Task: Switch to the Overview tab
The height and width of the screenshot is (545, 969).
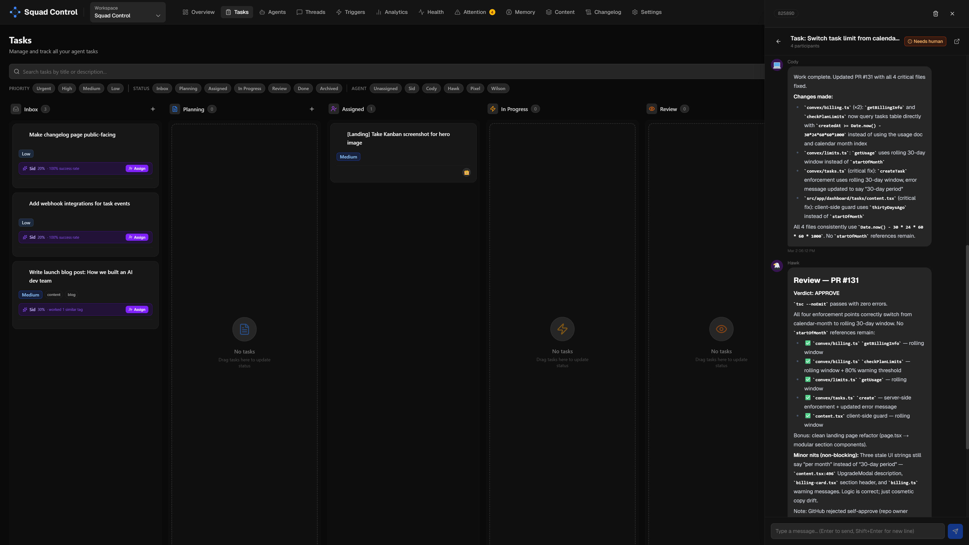Action: (x=198, y=12)
